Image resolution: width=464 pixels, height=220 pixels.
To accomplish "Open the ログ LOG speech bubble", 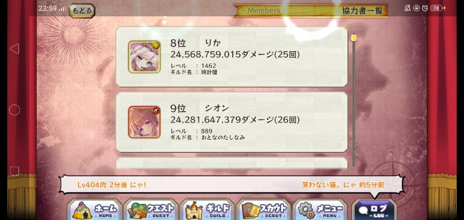I will pos(374,210).
